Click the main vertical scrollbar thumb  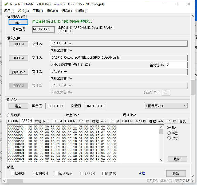[x=192, y=87]
